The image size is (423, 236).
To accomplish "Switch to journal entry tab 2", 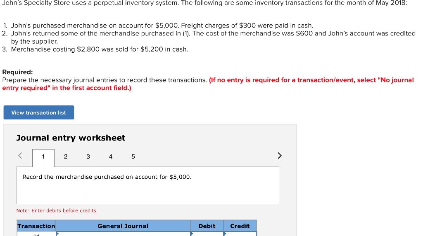I will pyautogui.click(x=66, y=157).
